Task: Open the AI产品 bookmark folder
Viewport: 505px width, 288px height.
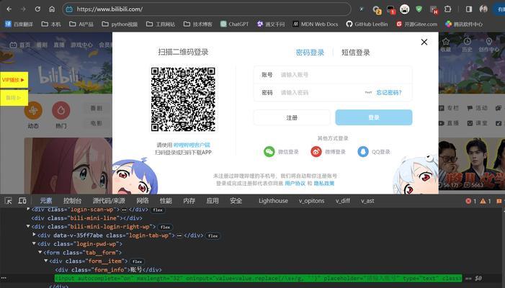Action: [81, 24]
